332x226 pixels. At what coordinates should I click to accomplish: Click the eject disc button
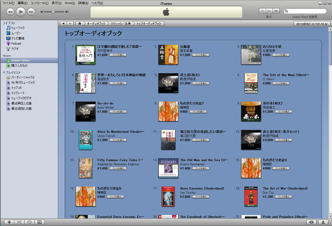click(x=323, y=222)
